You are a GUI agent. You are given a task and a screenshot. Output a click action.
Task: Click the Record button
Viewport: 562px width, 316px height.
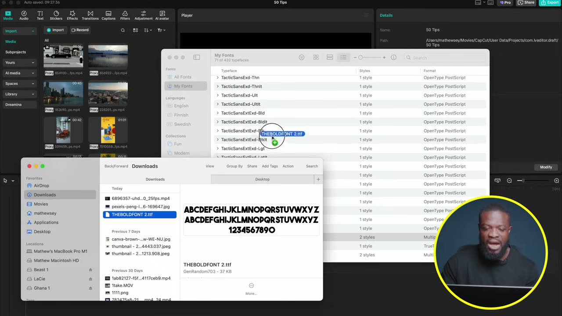click(80, 30)
